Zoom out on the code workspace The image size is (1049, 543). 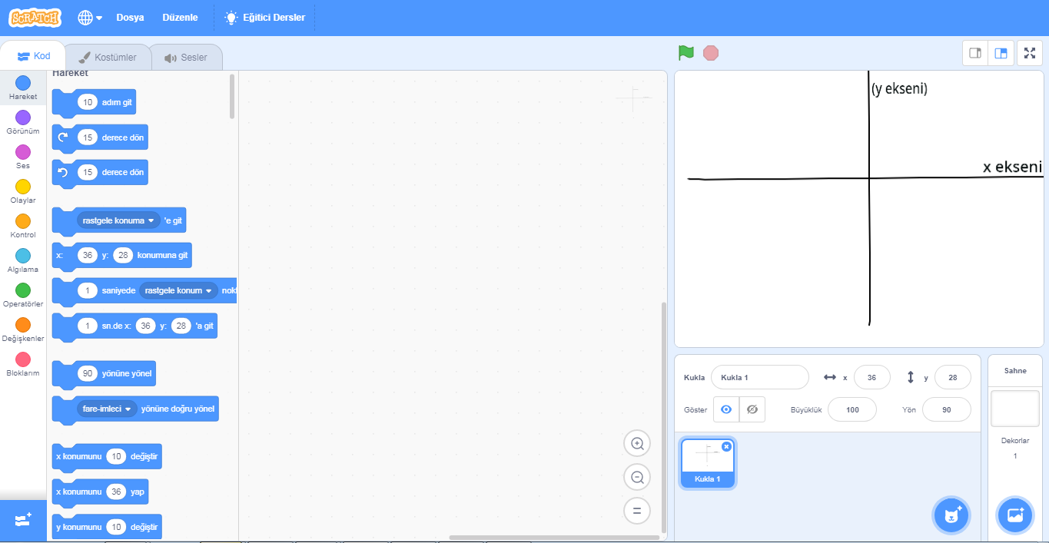(x=637, y=477)
